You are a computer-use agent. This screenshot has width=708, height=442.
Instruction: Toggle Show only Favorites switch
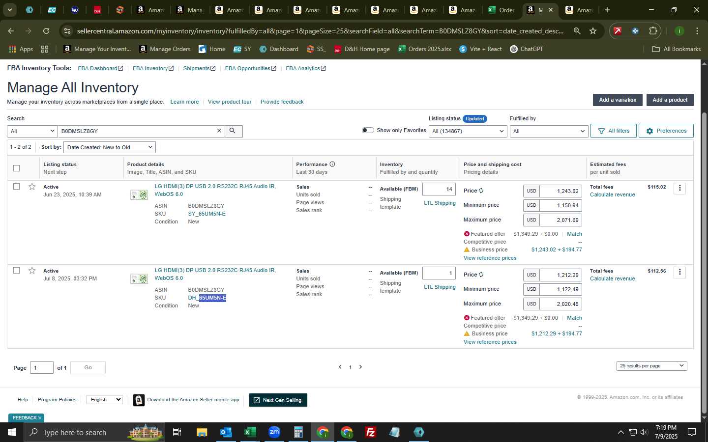(x=368, y=130)
